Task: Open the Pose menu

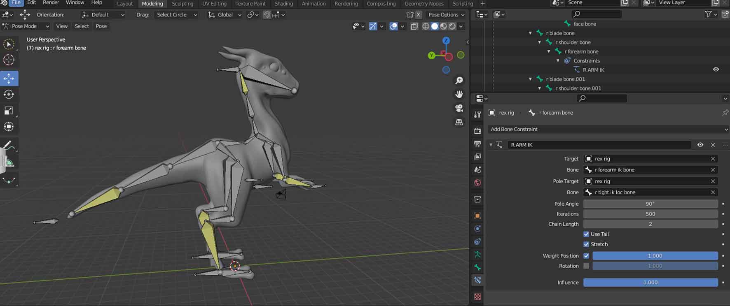Action: 101,26
